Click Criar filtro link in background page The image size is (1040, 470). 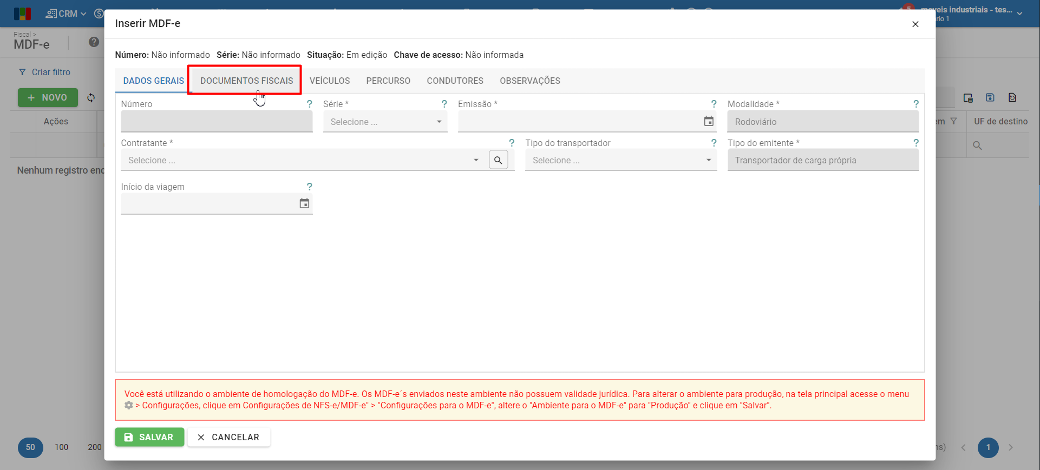coord(45,72)
